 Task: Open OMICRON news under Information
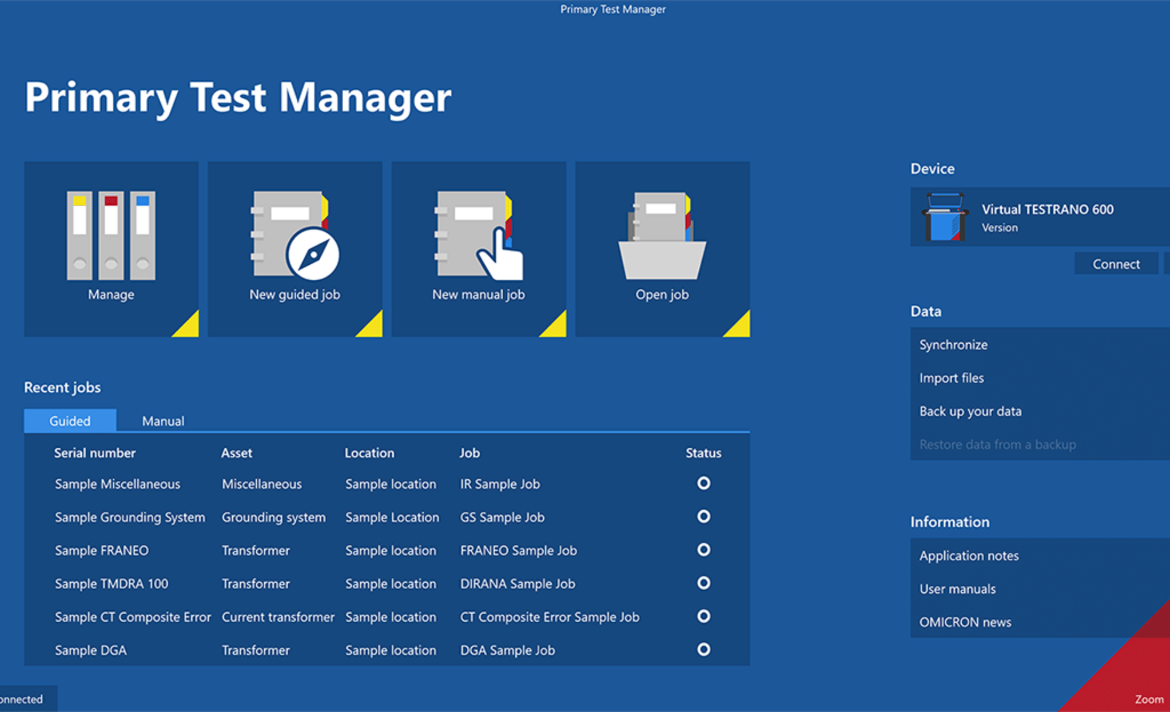point(965,622)
